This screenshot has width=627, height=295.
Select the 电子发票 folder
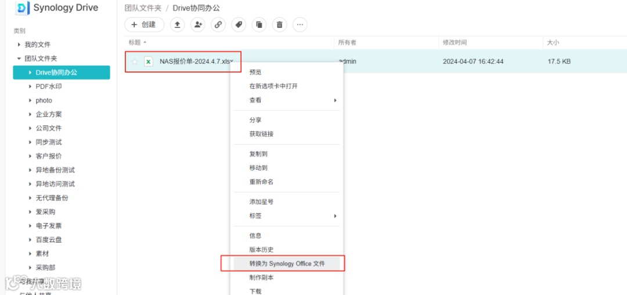(x=49, y=226)
